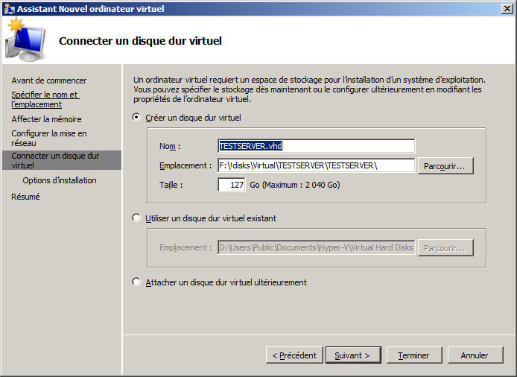Click the wizard computer icon in header
517x377 pixels.
(x=25, y=39)
